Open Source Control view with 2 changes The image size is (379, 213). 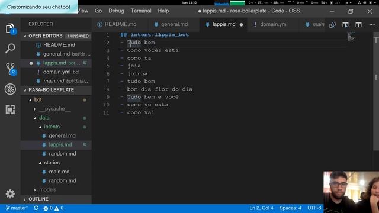tap(11, 69)
